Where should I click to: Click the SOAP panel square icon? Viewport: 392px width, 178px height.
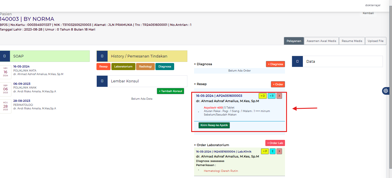[4, 56]
